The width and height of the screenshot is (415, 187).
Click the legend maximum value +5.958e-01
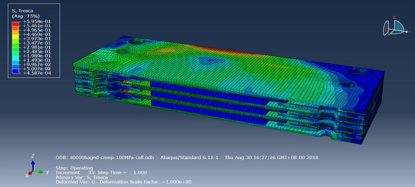coord(37,22)
